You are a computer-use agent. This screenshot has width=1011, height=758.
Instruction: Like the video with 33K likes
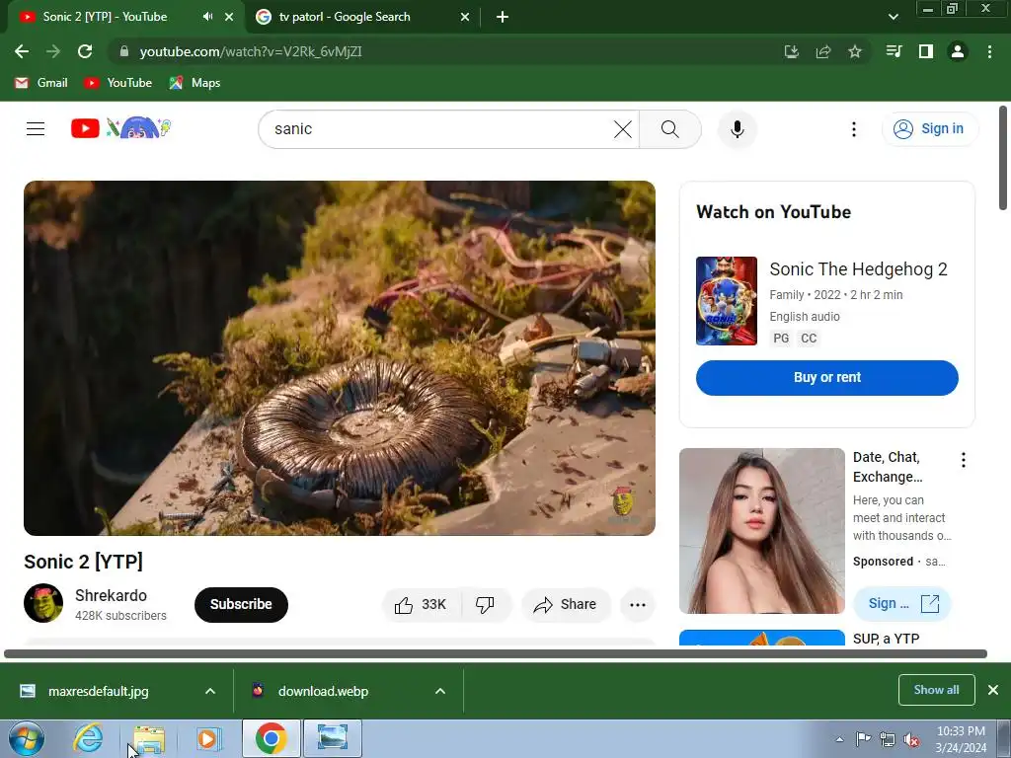423,605
